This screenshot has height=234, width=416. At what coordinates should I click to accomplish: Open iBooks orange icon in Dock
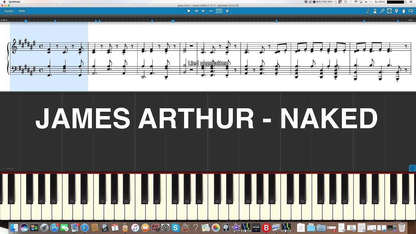[145, 228]
